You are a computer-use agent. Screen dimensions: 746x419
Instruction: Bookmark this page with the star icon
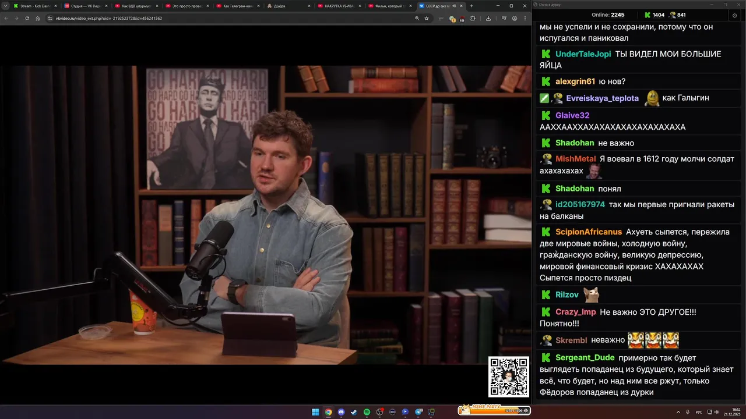click(x=427, y=18)
